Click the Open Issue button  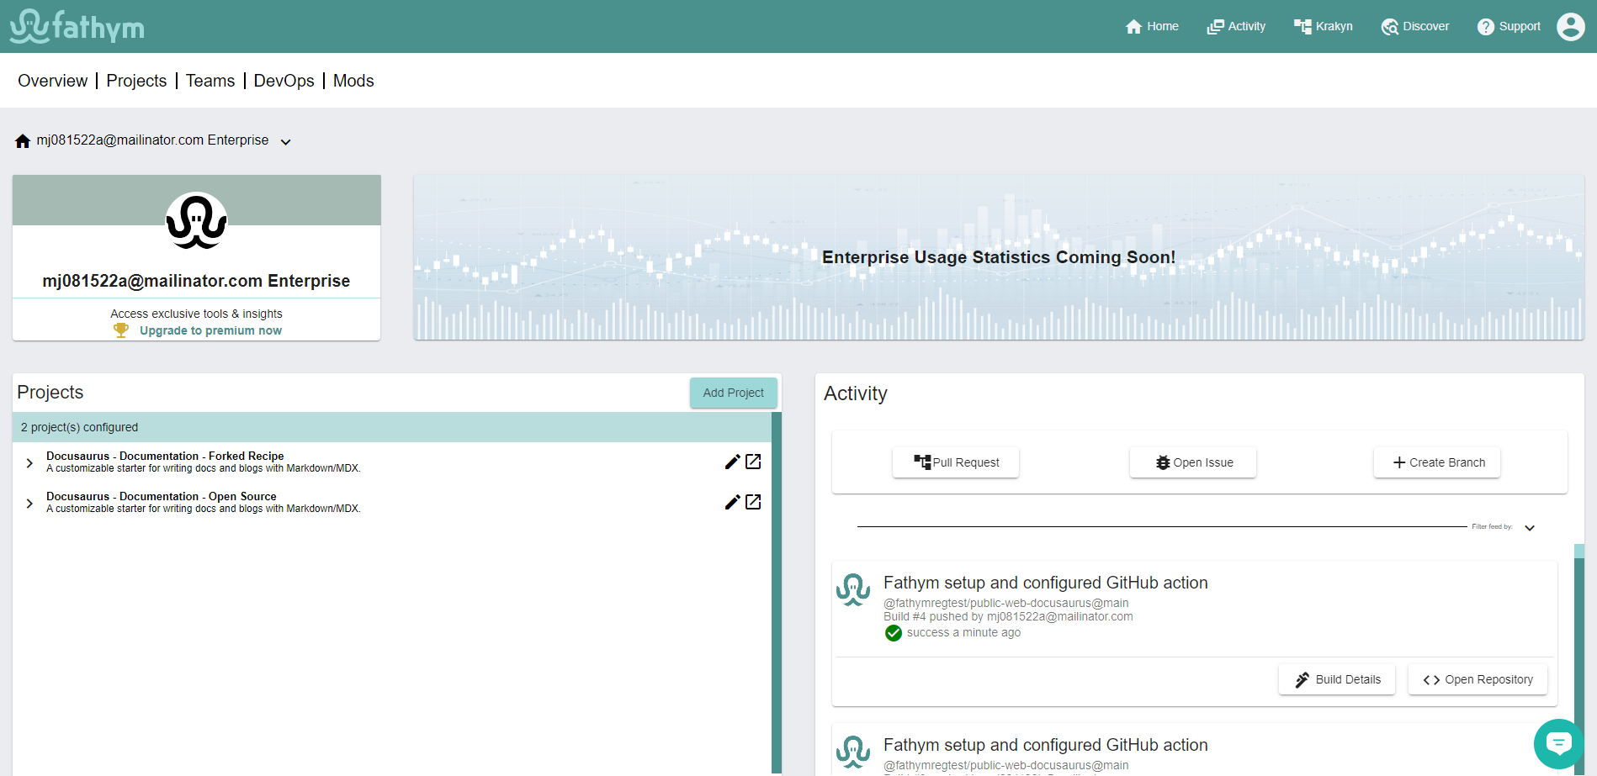(1193, 462)
